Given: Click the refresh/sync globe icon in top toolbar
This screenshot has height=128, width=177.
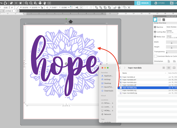Looking at the screenshot, I should pyautogui.click(x=5, y=3).
